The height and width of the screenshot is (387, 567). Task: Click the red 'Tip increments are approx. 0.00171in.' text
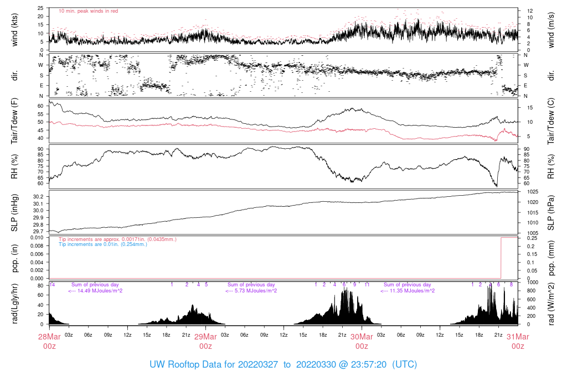[x=117, y=239]
